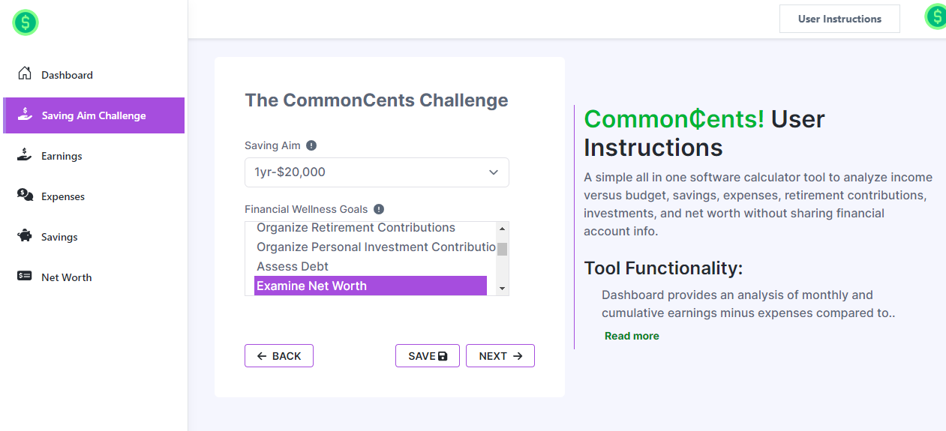The width and height of the screenshot is (946, 431).
Task: Open Saving Aim Challenge menu item
Action: 94,115
